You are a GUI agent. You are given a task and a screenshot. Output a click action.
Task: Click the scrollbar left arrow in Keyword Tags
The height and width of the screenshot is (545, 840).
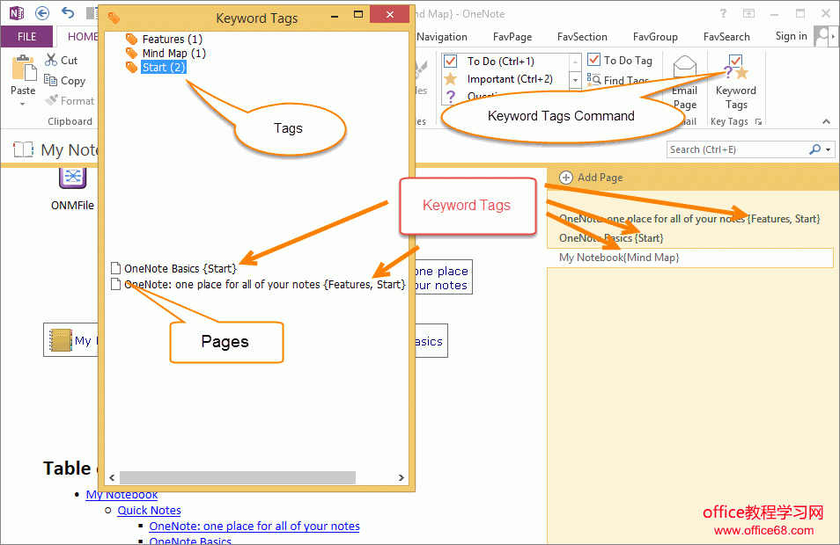[x=112, y=477]
